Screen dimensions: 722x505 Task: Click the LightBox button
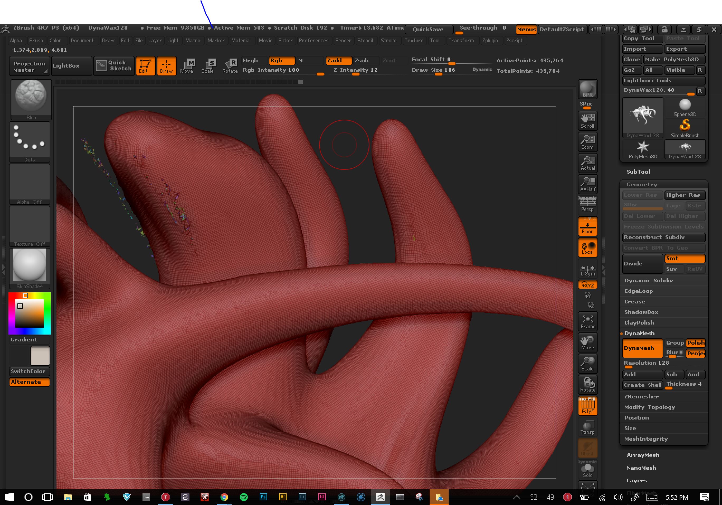72,66
